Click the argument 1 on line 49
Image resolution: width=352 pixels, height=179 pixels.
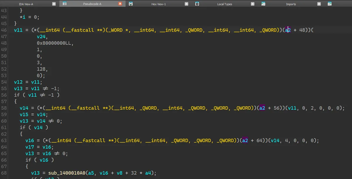pyautogui.click(x=38, y=50)
